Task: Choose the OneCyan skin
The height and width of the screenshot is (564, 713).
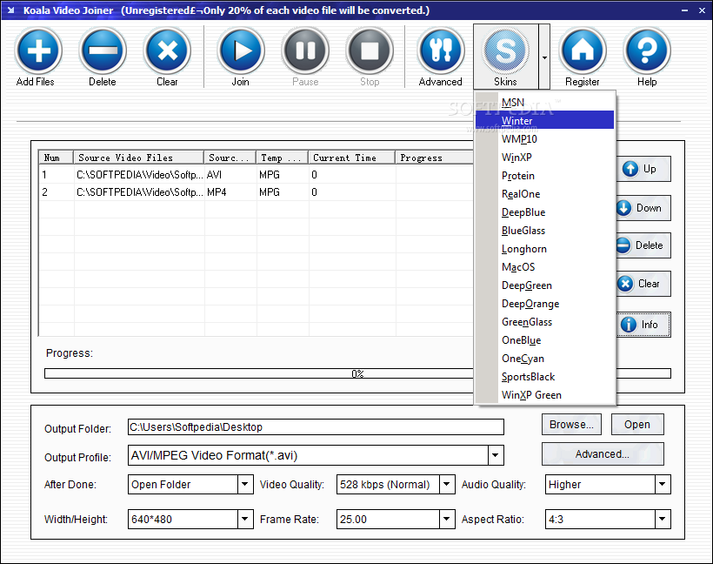Action: coord(544,359)
